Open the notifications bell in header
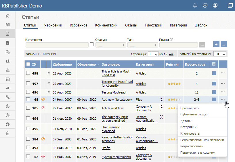Screen dimensions: 235x162 click(195, 5)
